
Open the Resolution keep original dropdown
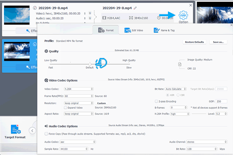[79, 103]
